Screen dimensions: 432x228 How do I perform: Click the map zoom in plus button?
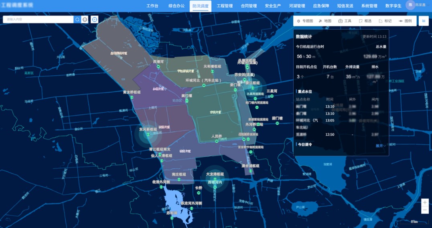[425, 202]
